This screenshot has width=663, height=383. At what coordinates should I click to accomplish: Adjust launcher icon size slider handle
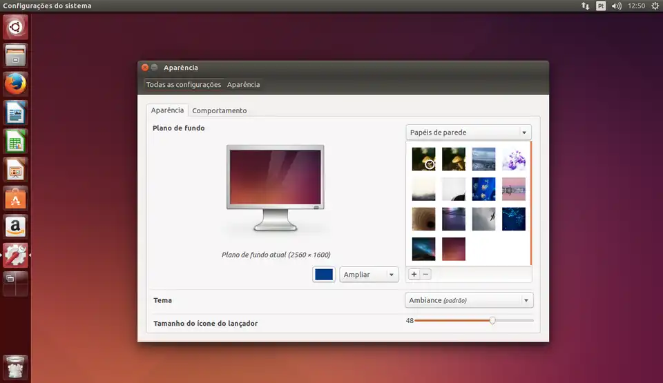(492, 320)
